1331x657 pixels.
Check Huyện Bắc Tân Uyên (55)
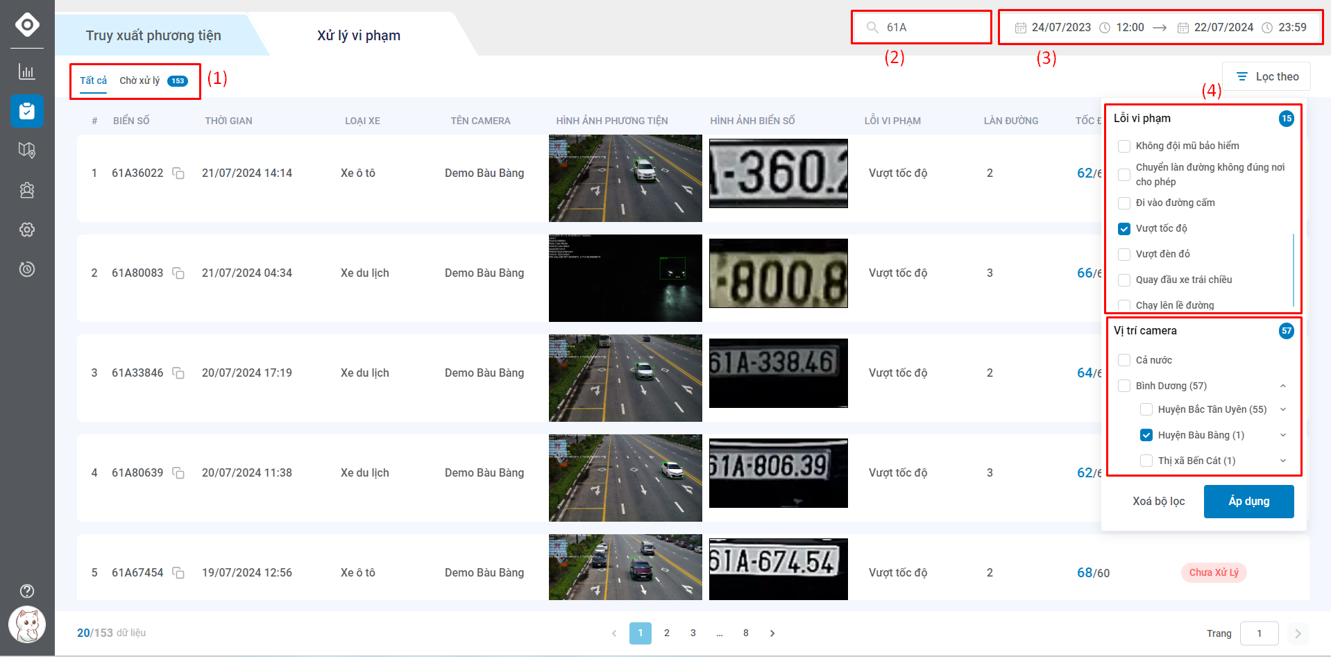click(x=1146, y=410)
